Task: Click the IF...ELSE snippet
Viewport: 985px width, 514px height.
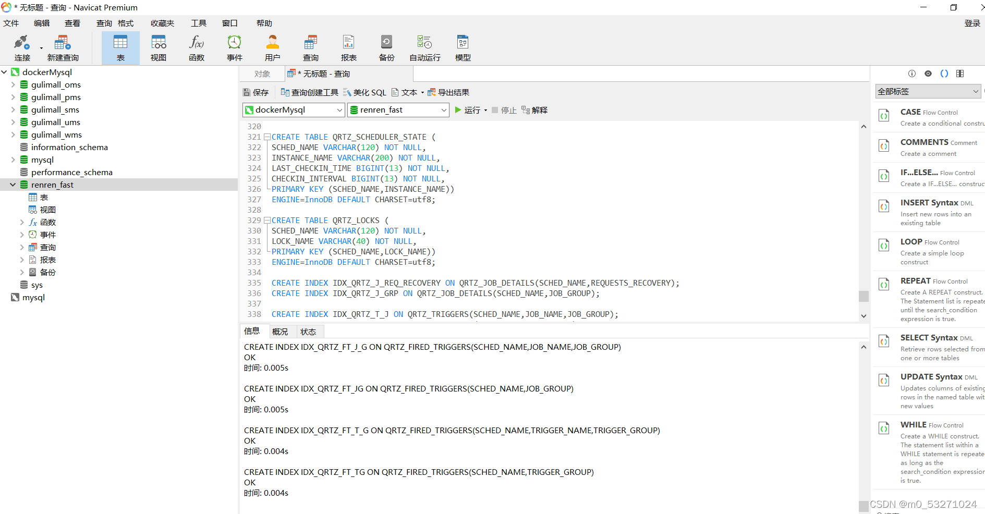Action: point(929,178)
